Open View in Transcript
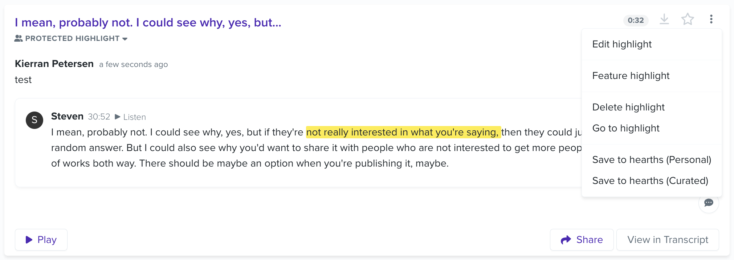 [x=667, y=240]
